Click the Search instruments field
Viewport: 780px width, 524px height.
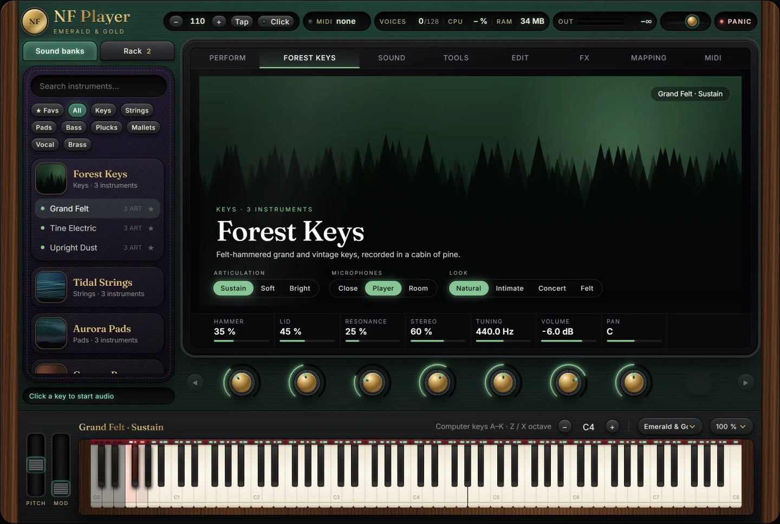pyautogui.click(x=99, y=86)
